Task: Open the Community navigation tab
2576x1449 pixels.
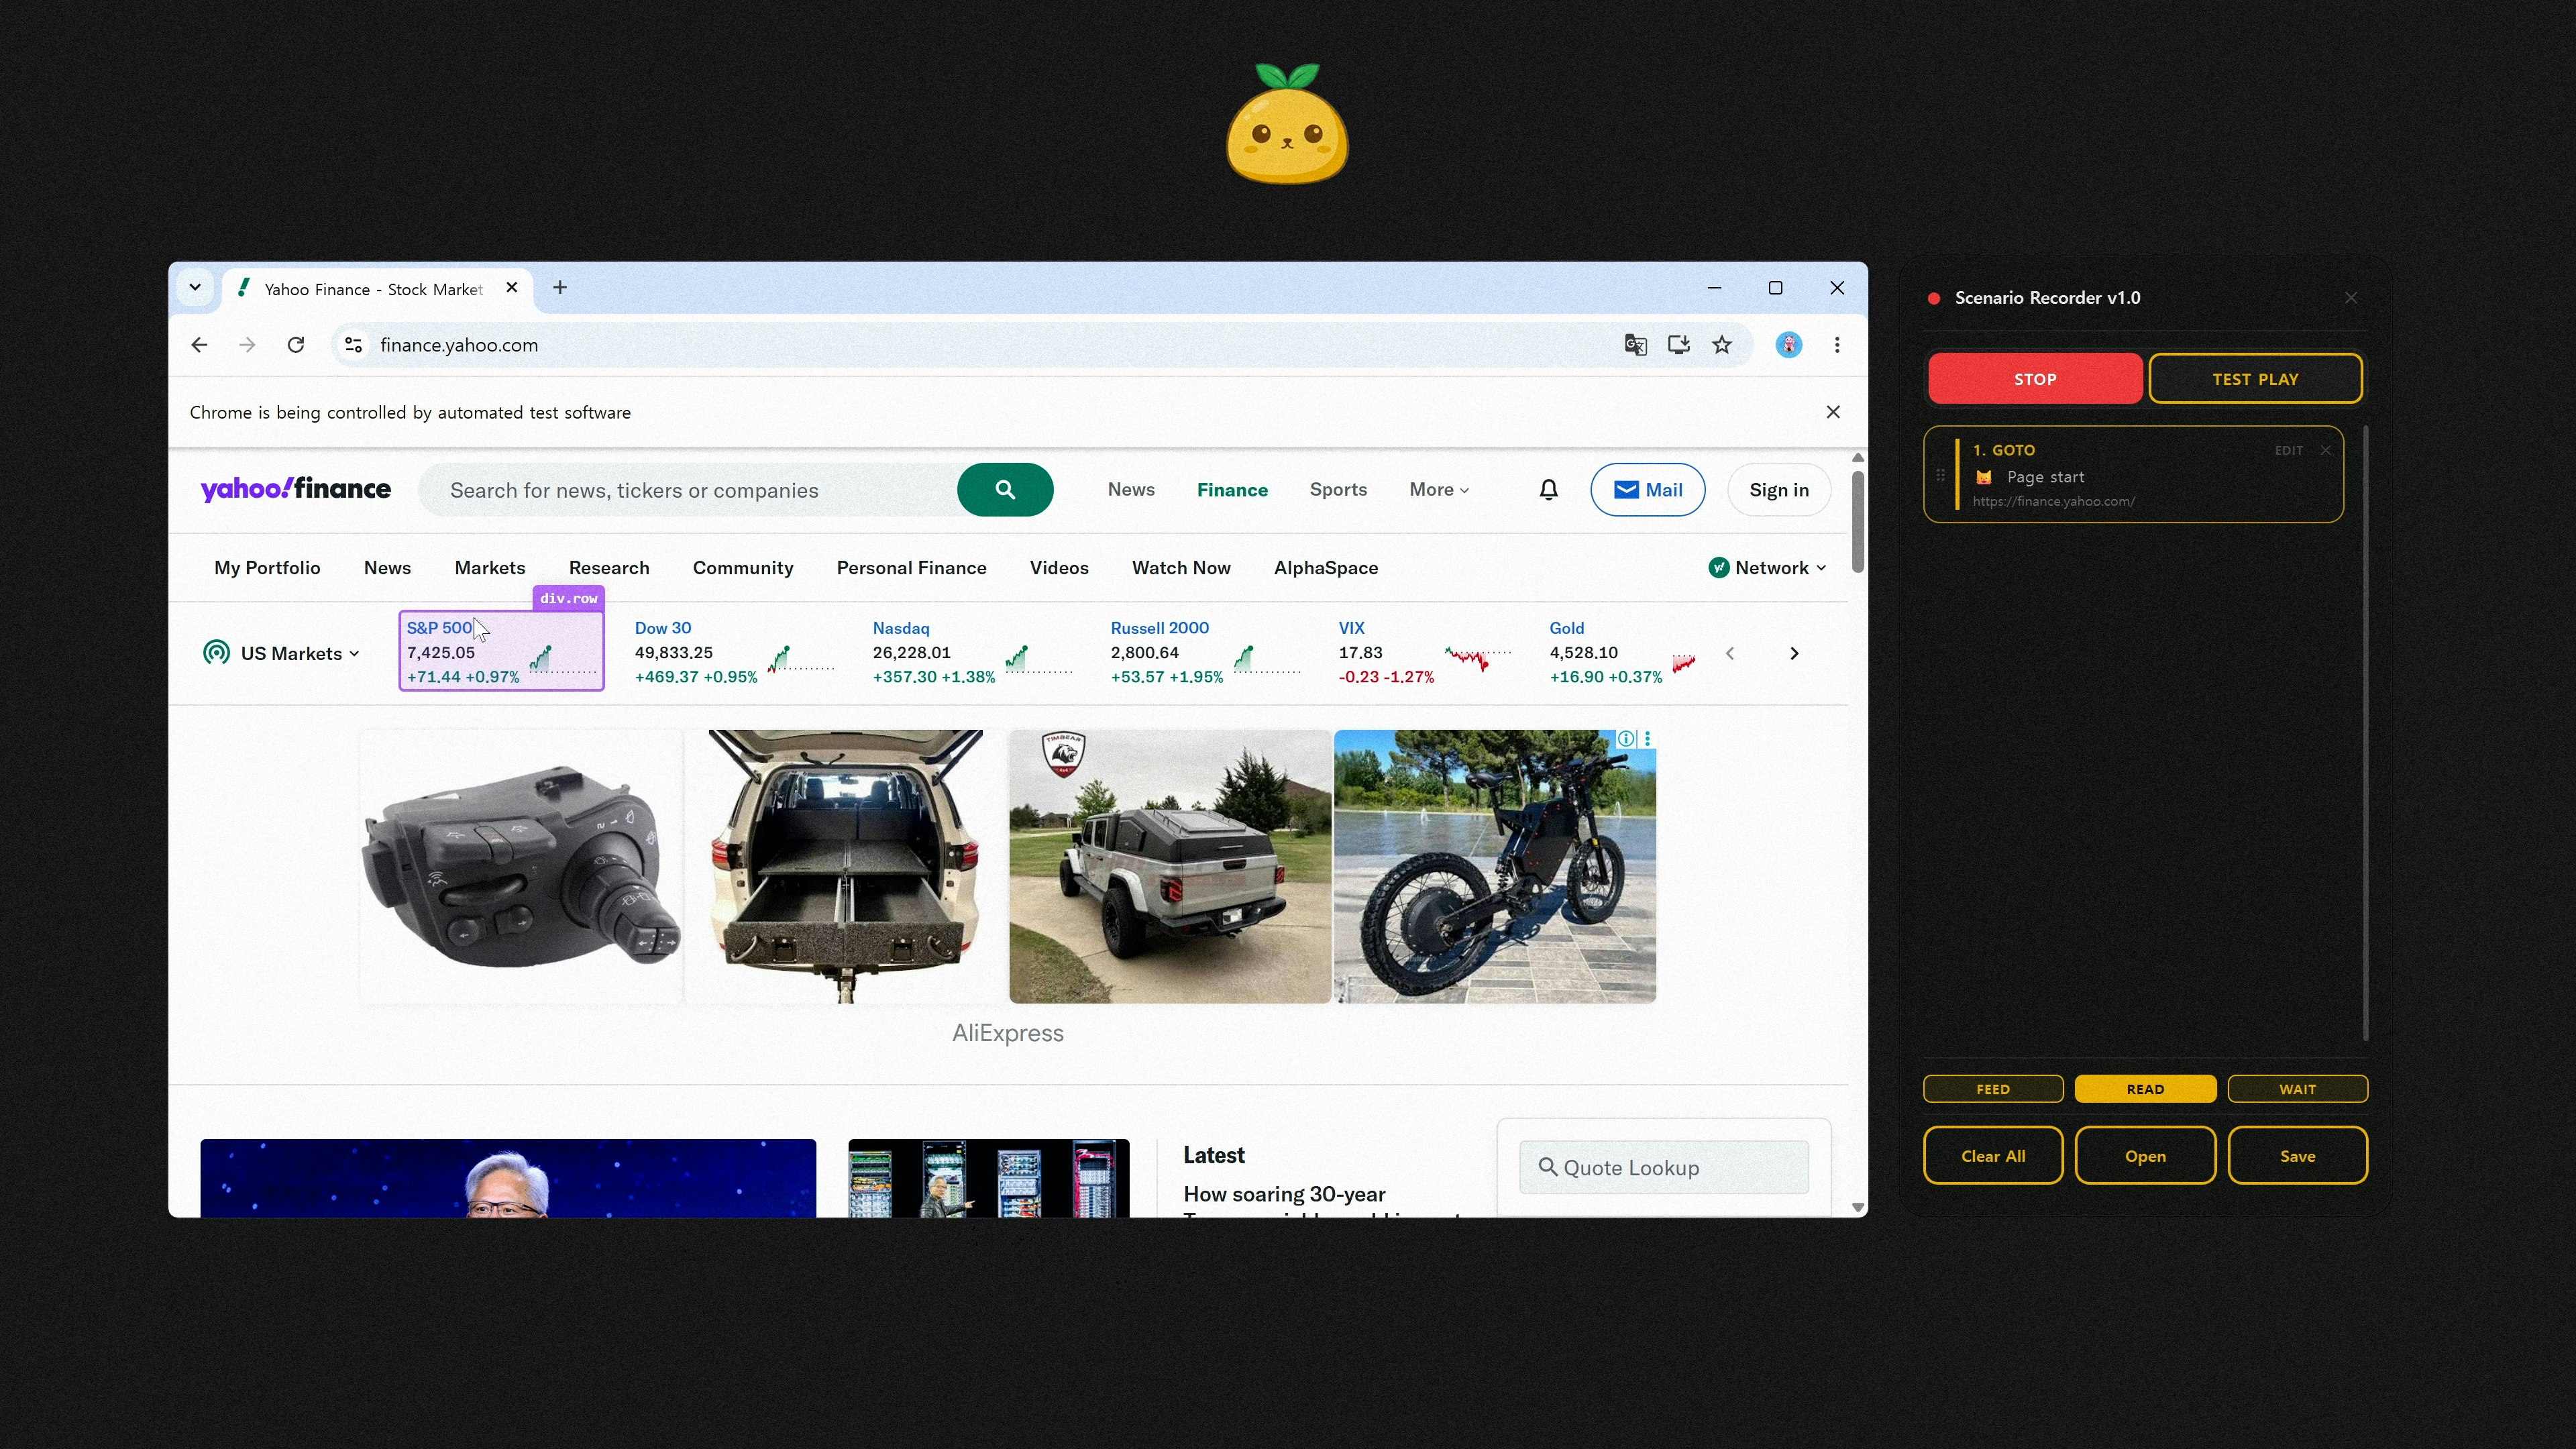Action: [743, 568]
